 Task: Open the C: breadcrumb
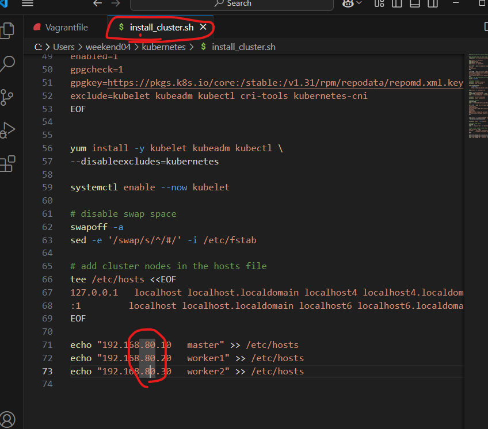tap(38, 47)
